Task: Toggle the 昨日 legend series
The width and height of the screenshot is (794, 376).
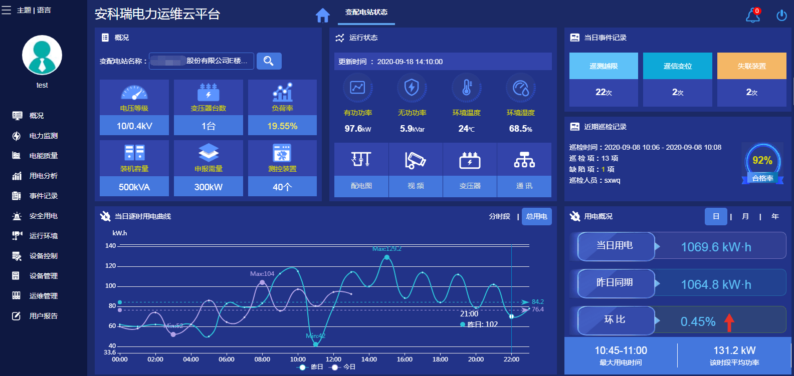Action: coord(310,367)
